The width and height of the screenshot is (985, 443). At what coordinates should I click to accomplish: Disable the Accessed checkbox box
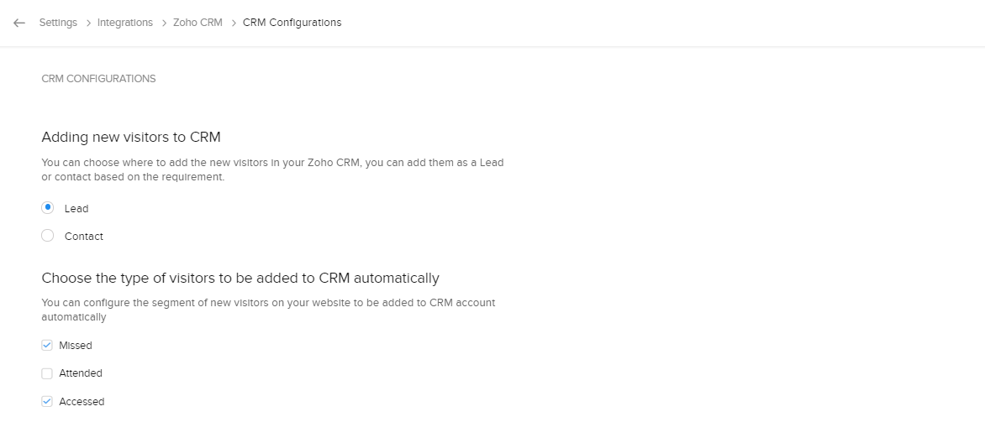(x=47, y=401)
